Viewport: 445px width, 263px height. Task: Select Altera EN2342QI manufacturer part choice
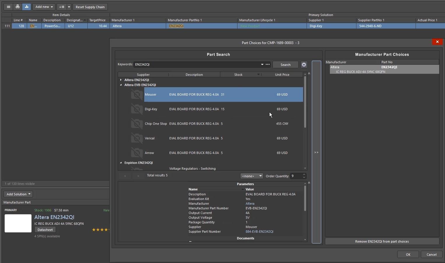(384, 69)
